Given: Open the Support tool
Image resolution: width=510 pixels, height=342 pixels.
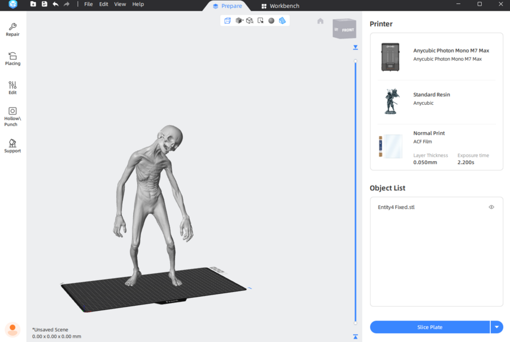Looking at the screenshot, I should point(12,146).
